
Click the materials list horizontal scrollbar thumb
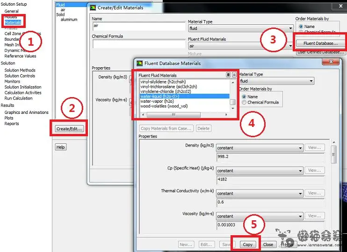[173, 115]
